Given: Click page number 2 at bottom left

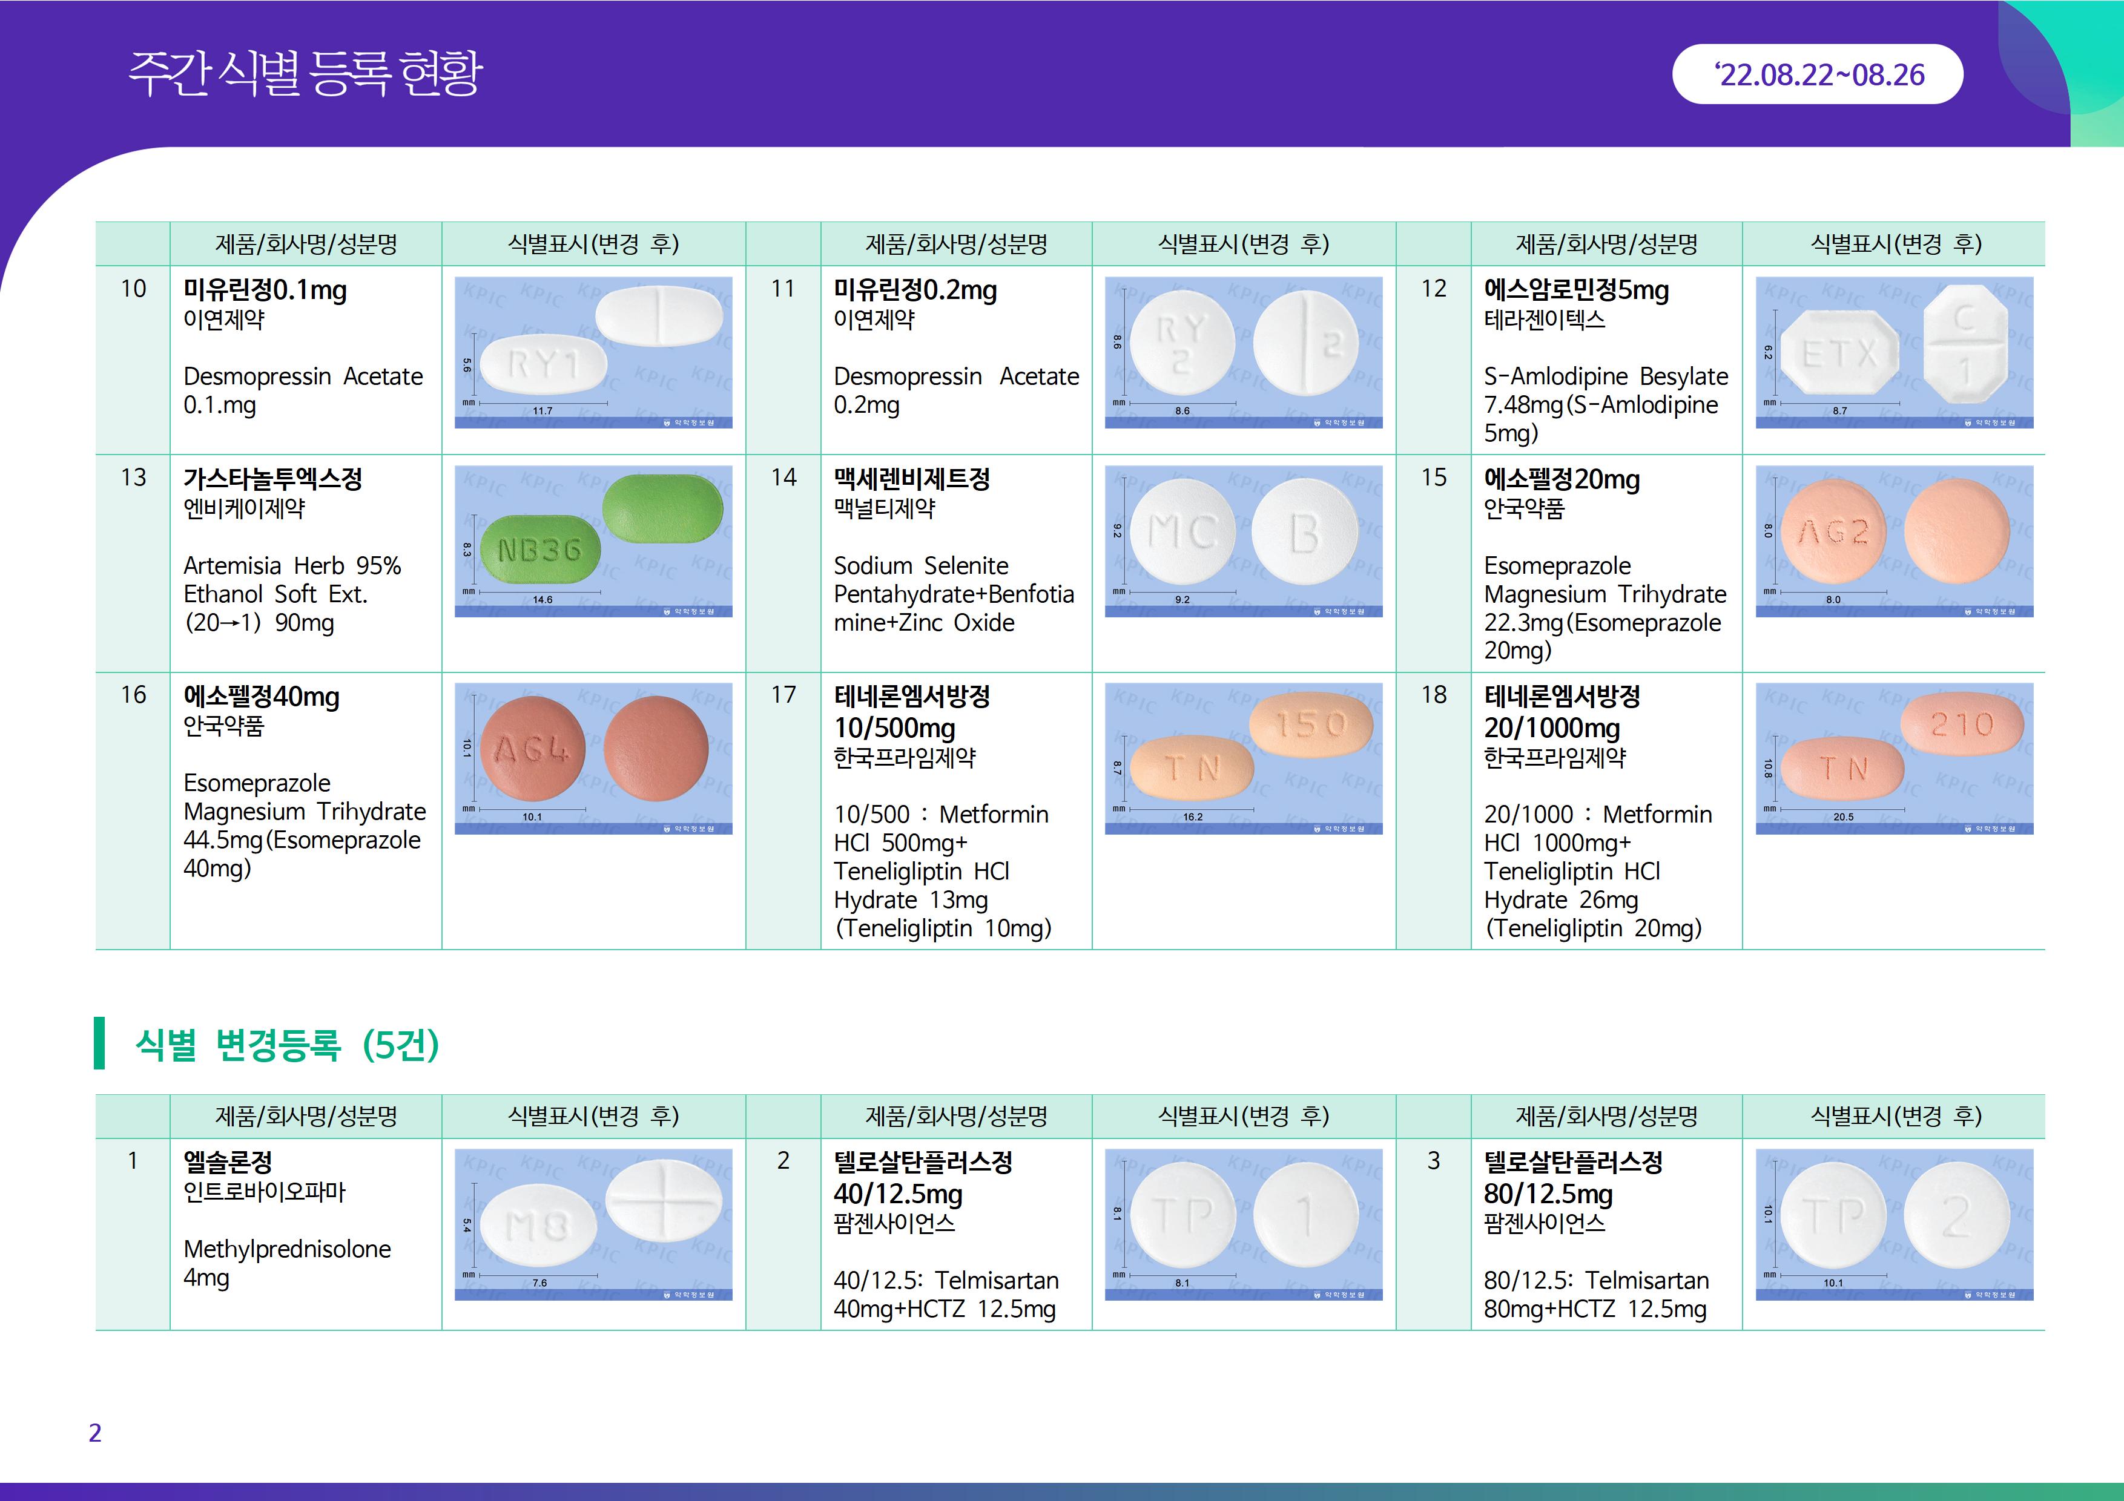Looking at the screenshot, I should pyautogui.click(x=94, y=1433).
